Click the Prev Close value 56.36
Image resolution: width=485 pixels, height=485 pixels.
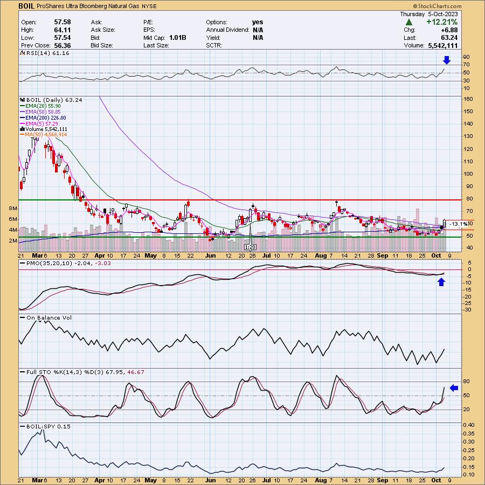(x=63, y=45)
